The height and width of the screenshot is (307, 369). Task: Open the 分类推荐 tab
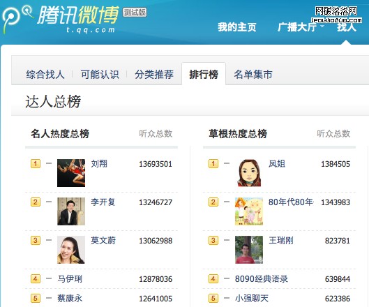(x=154, y=75)
